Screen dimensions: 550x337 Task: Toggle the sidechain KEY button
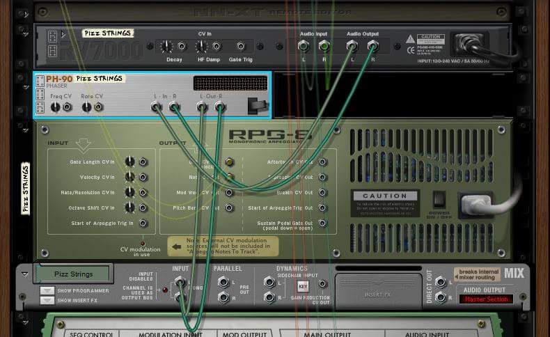[303, 286]
